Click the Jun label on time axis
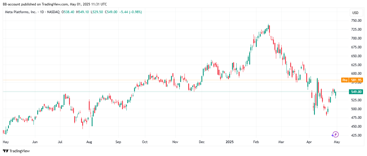This screenshot has width=367, height=156. point(35,142)
